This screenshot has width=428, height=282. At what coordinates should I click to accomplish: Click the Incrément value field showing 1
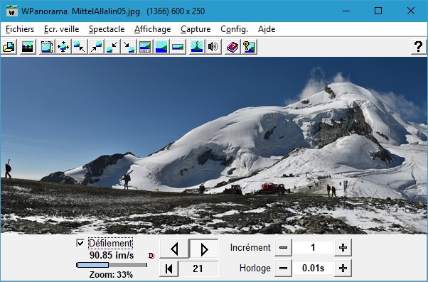click(313, 248)
